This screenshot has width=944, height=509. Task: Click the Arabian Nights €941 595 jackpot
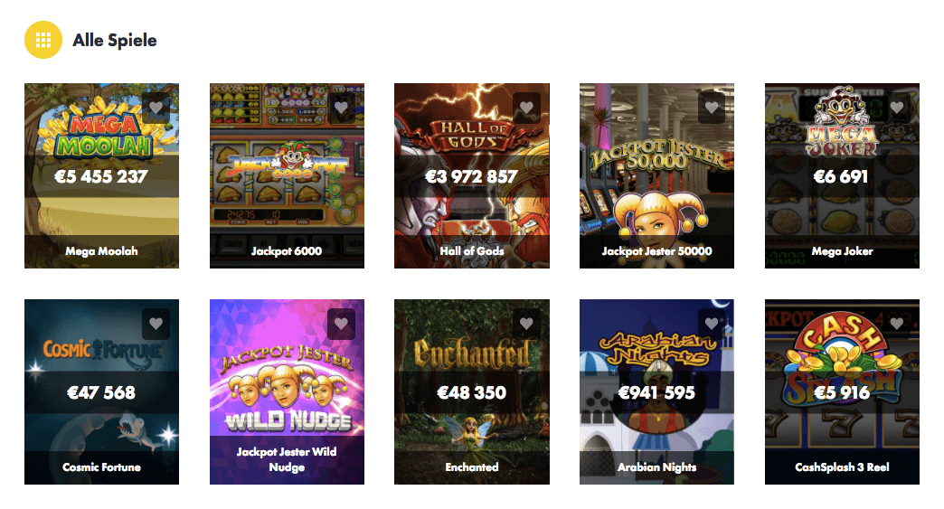[656, 392]
